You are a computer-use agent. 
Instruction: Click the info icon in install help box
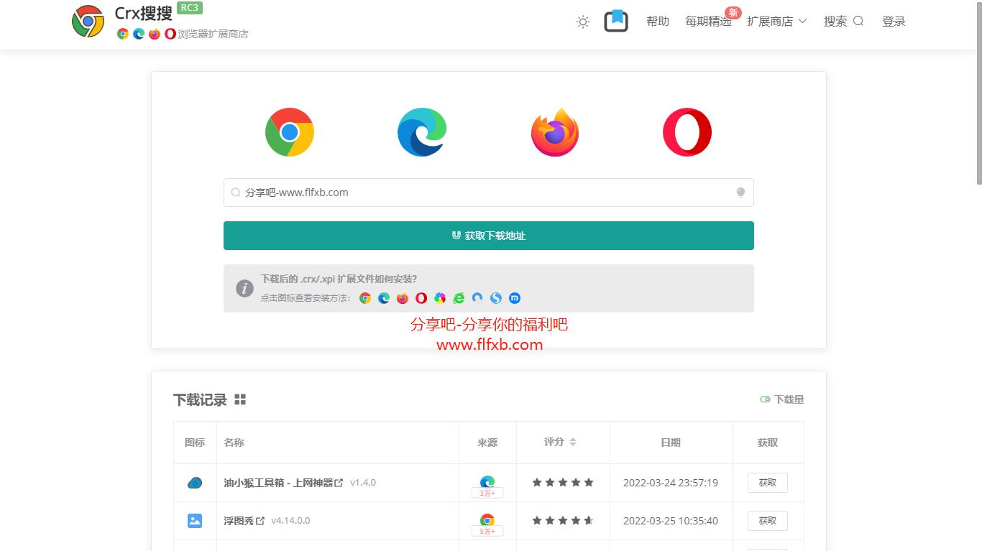[x=244, y=288]
